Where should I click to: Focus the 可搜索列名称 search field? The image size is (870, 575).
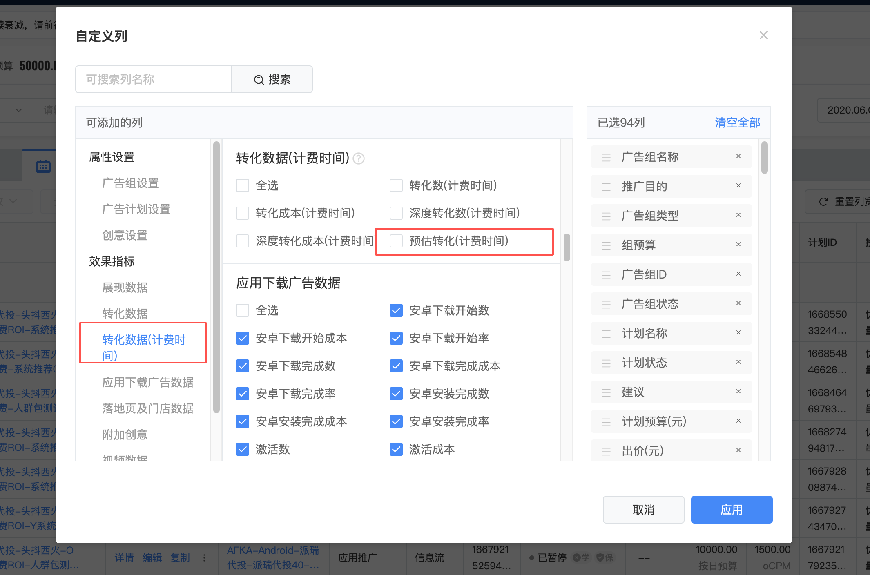154,79
